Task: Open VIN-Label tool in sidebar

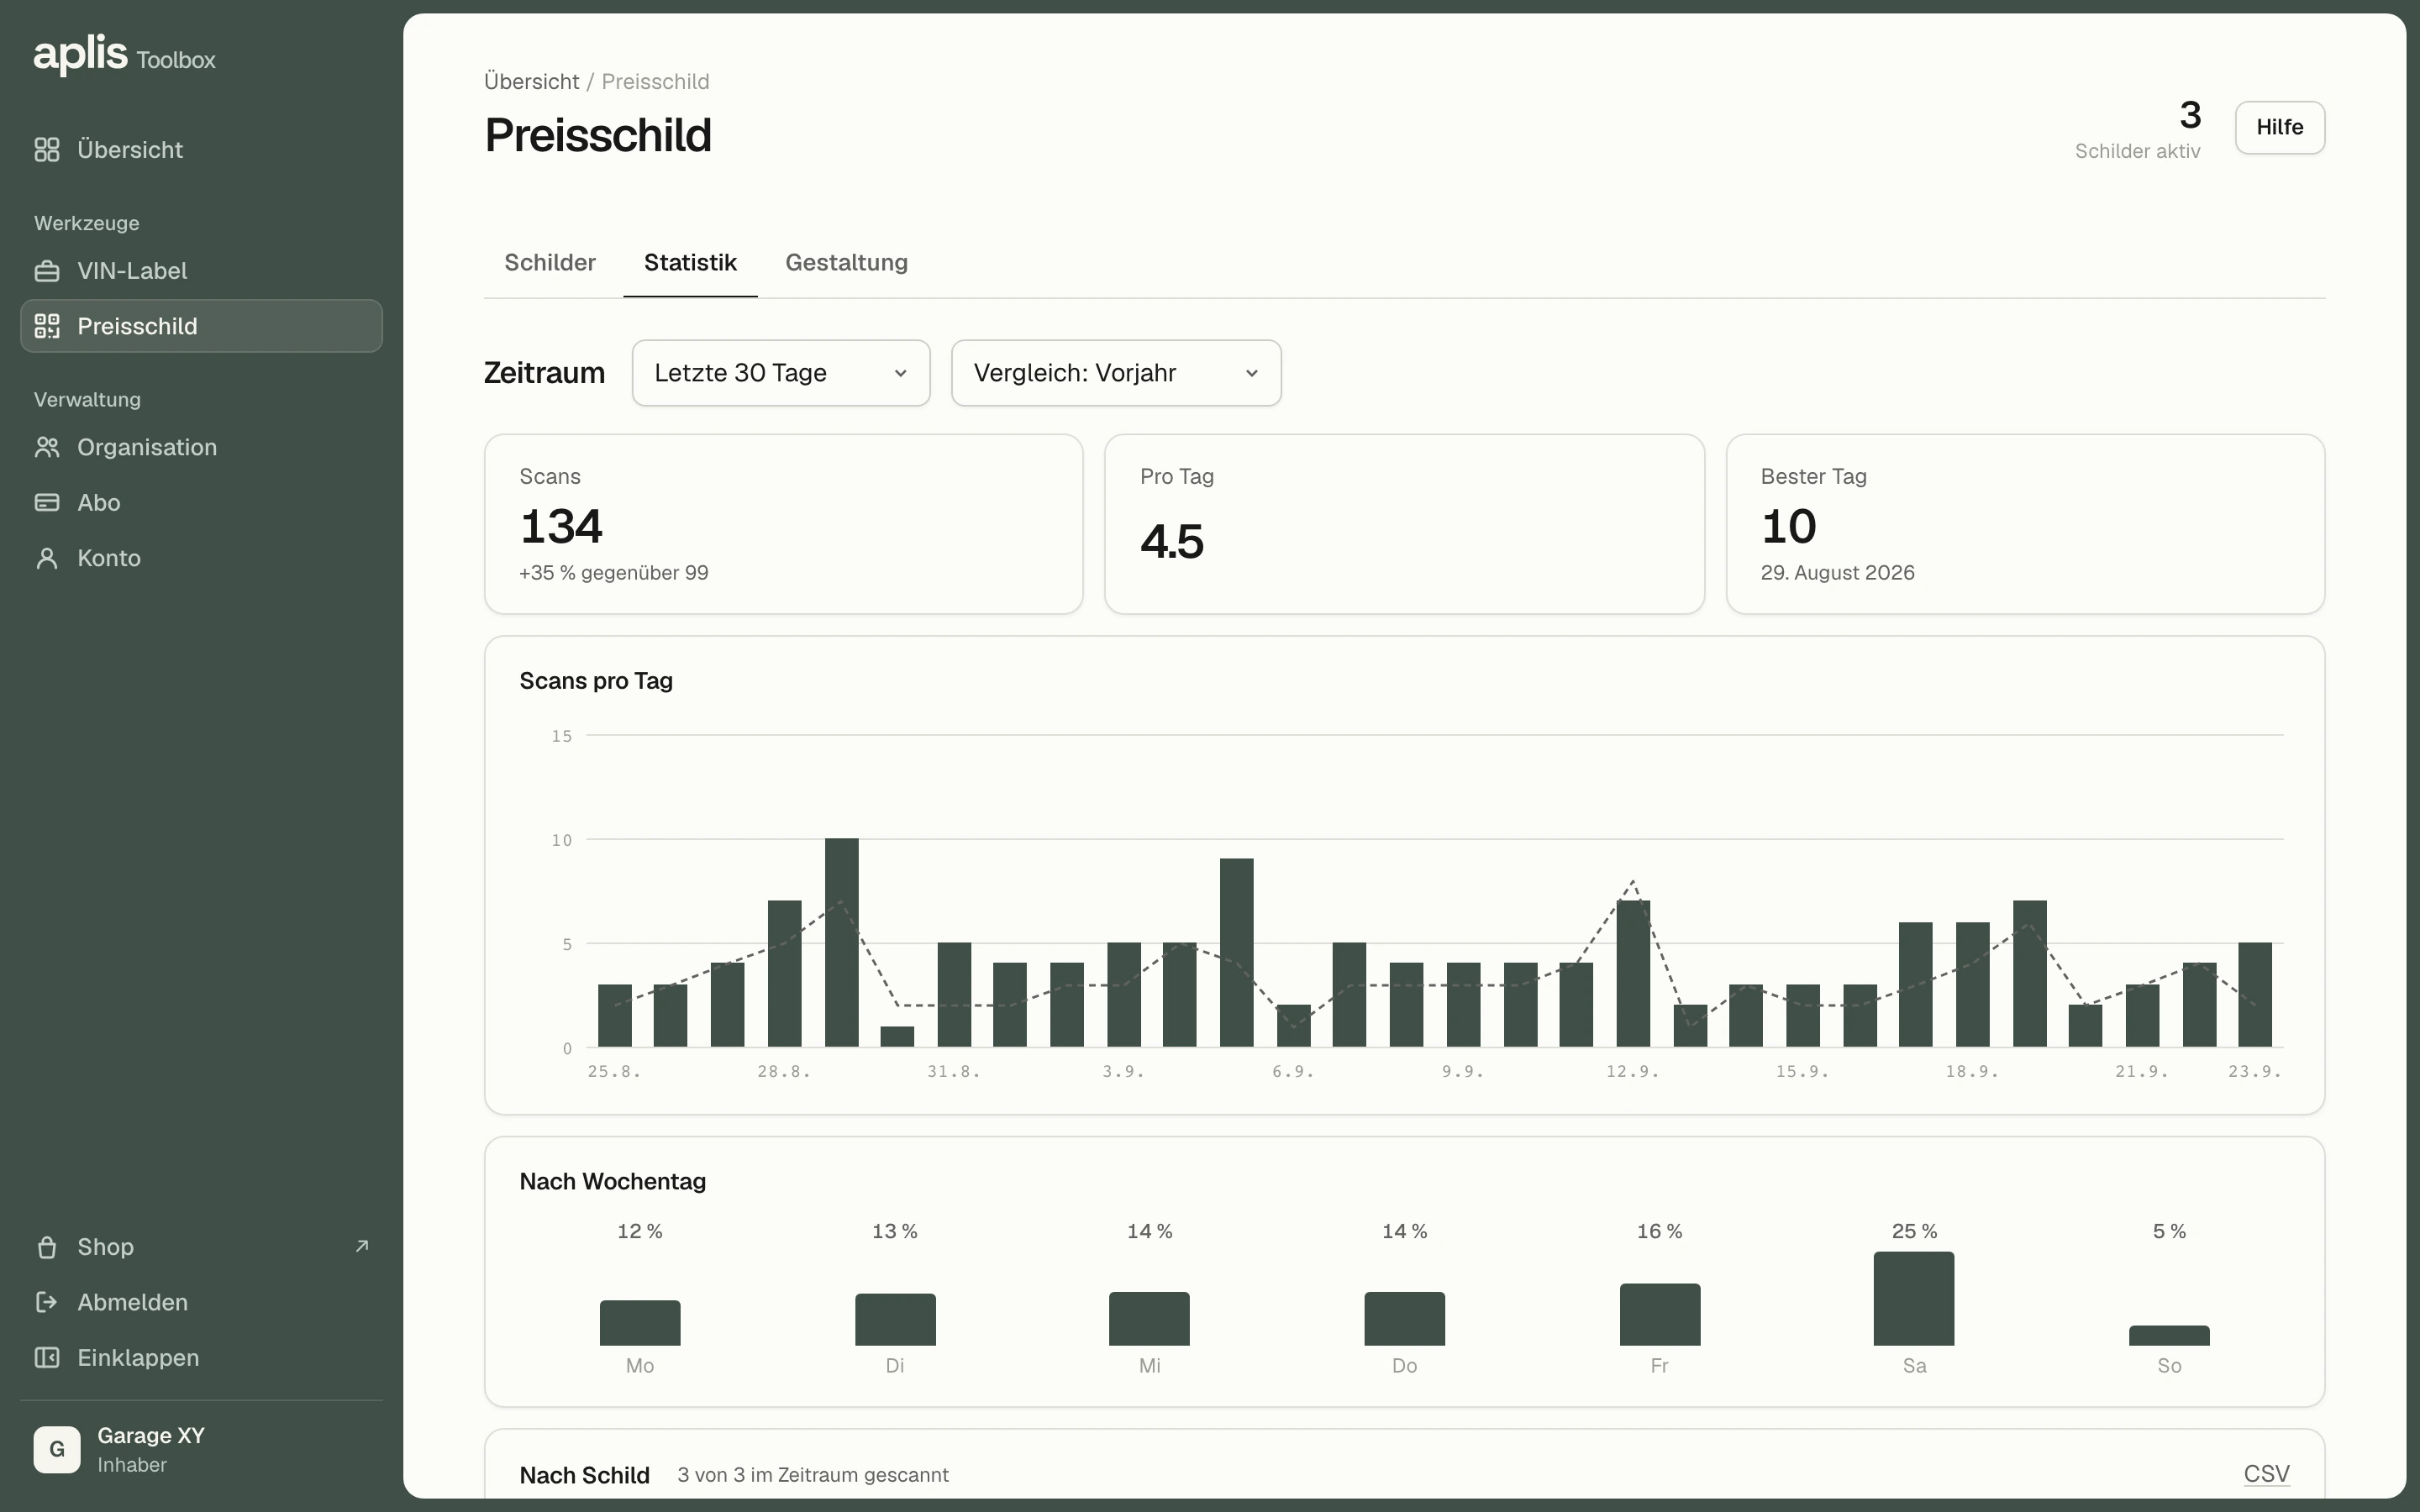Action: pos(201,271)
